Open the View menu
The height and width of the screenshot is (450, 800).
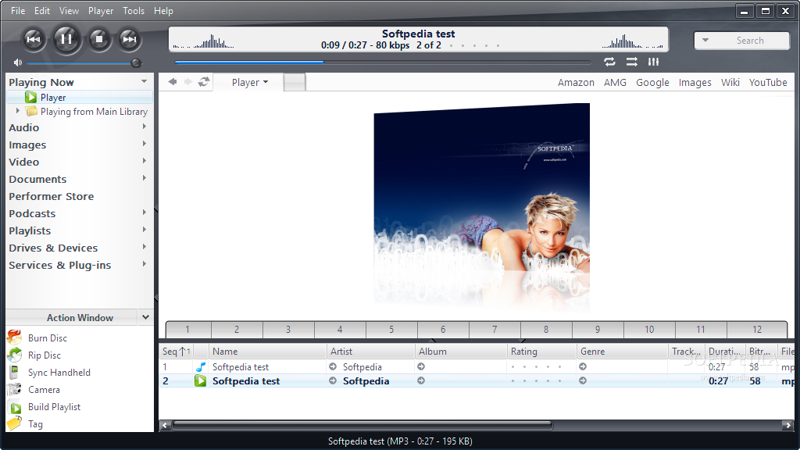(x=69, y=11)
